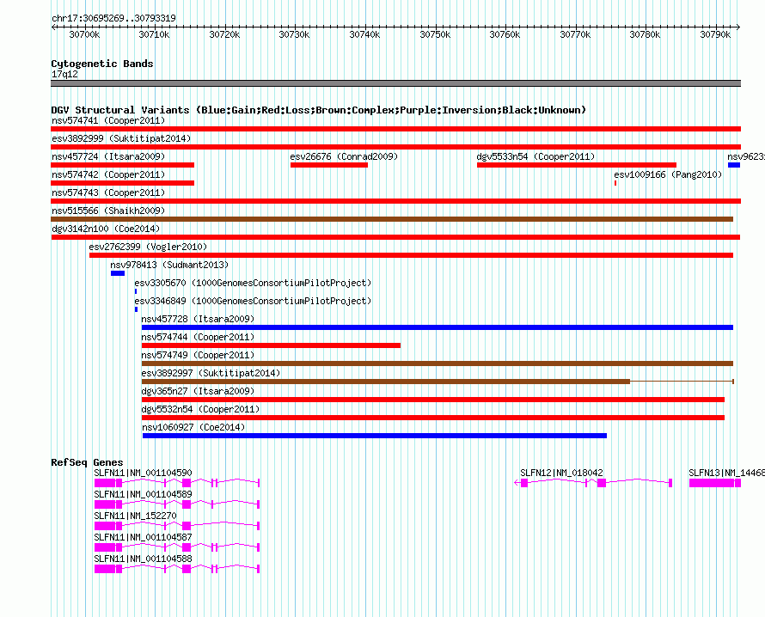Select the dgv365n27 (Itsara2009) label
765x617 pixels.
[x=198, y=391]
